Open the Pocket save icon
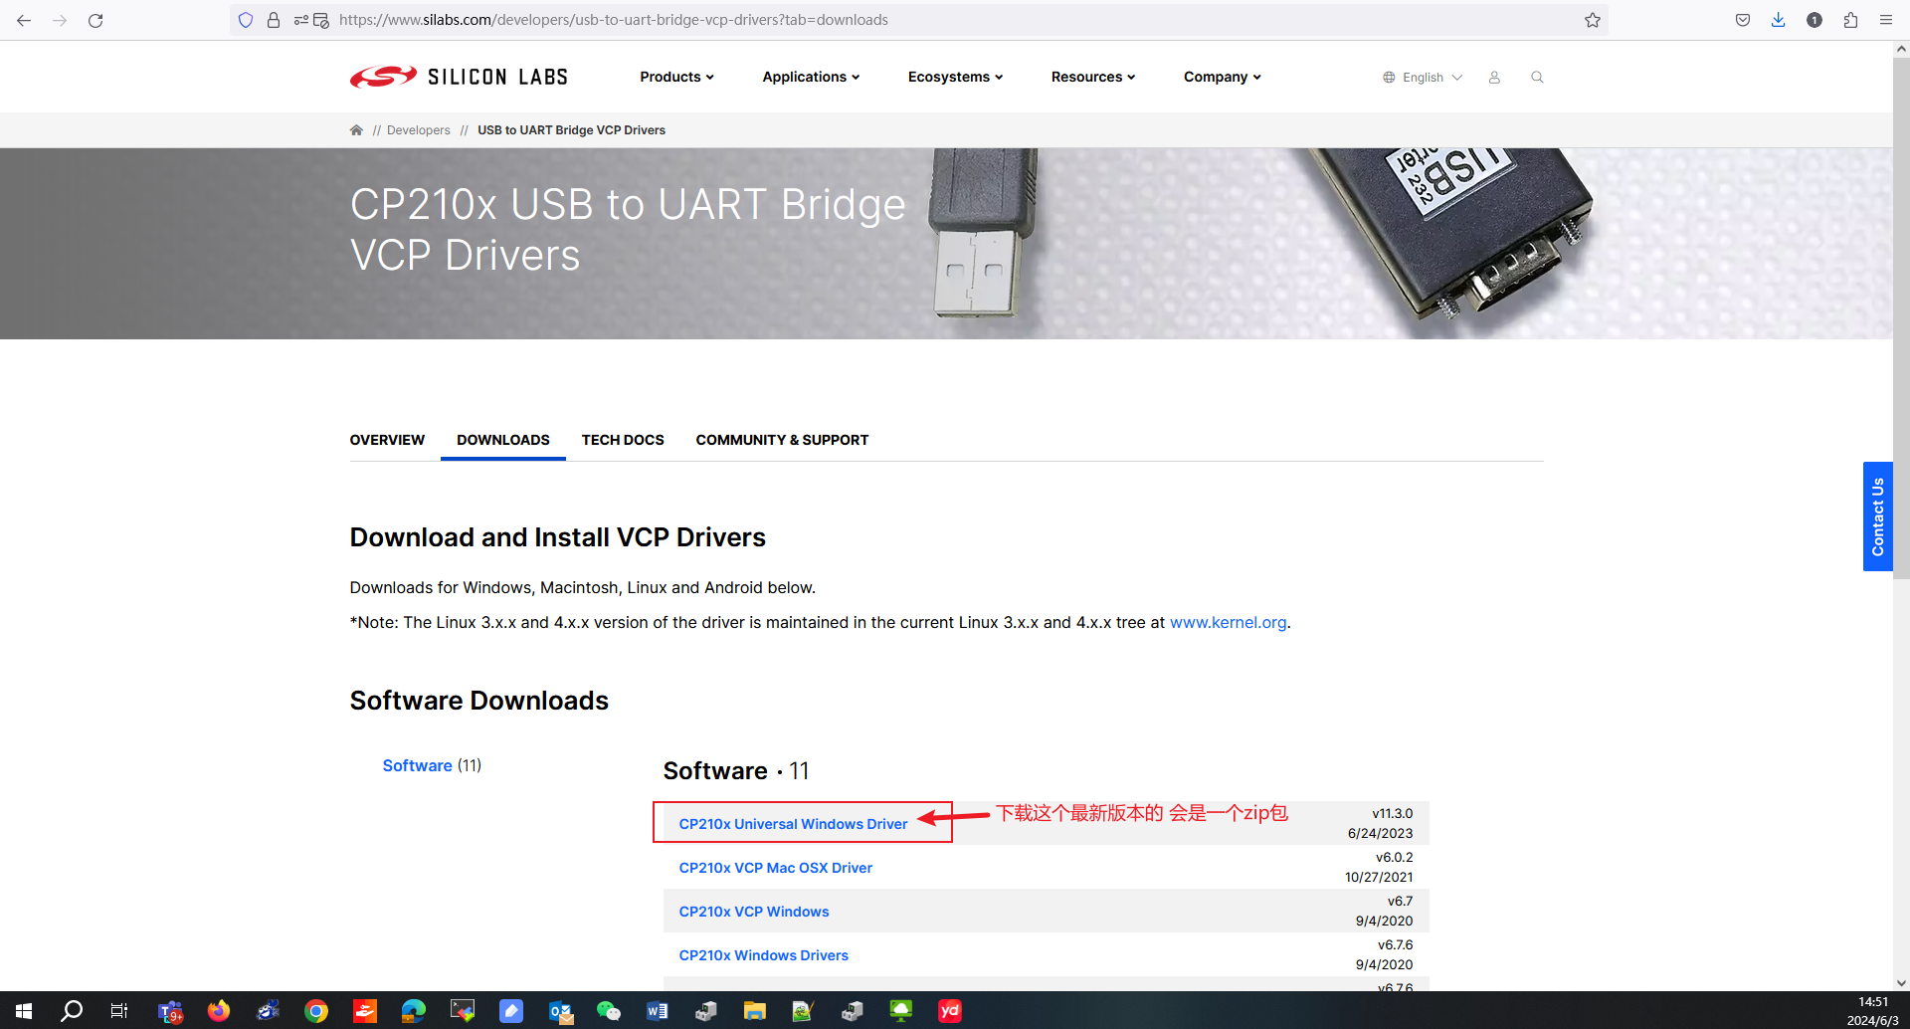1910x1029 pixels. [1743, 20]
